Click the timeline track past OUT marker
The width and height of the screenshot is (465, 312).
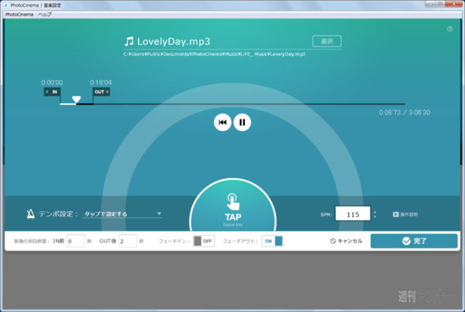coord(249,104)
